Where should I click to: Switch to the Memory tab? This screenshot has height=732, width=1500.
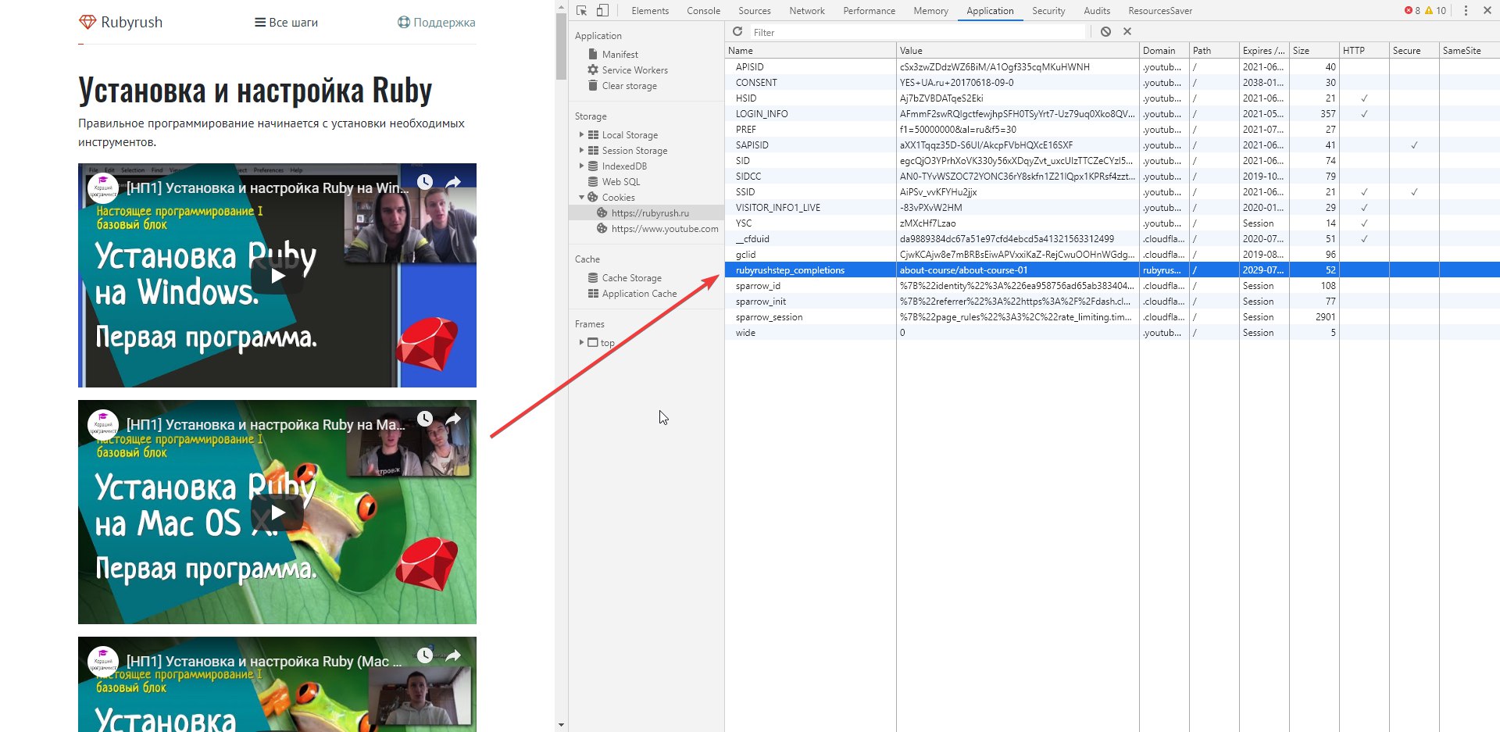930,10
